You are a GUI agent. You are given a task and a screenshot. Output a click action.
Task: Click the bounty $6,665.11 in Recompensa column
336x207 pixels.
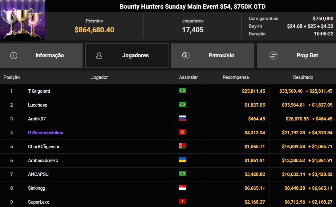(255, 188)
